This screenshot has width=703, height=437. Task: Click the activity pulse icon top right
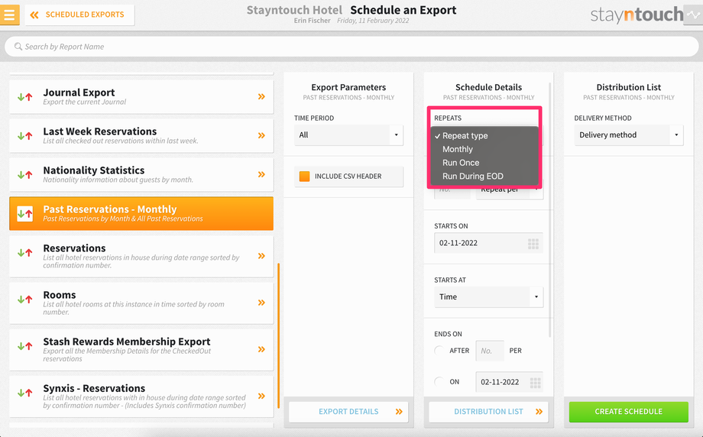coord(693,15)
